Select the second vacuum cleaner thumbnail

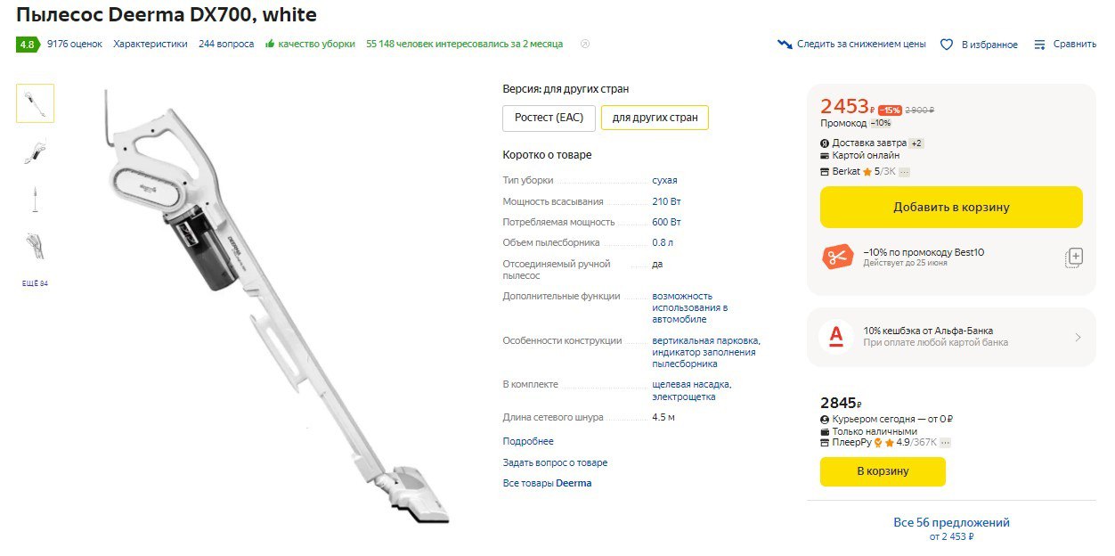[36, 151]
